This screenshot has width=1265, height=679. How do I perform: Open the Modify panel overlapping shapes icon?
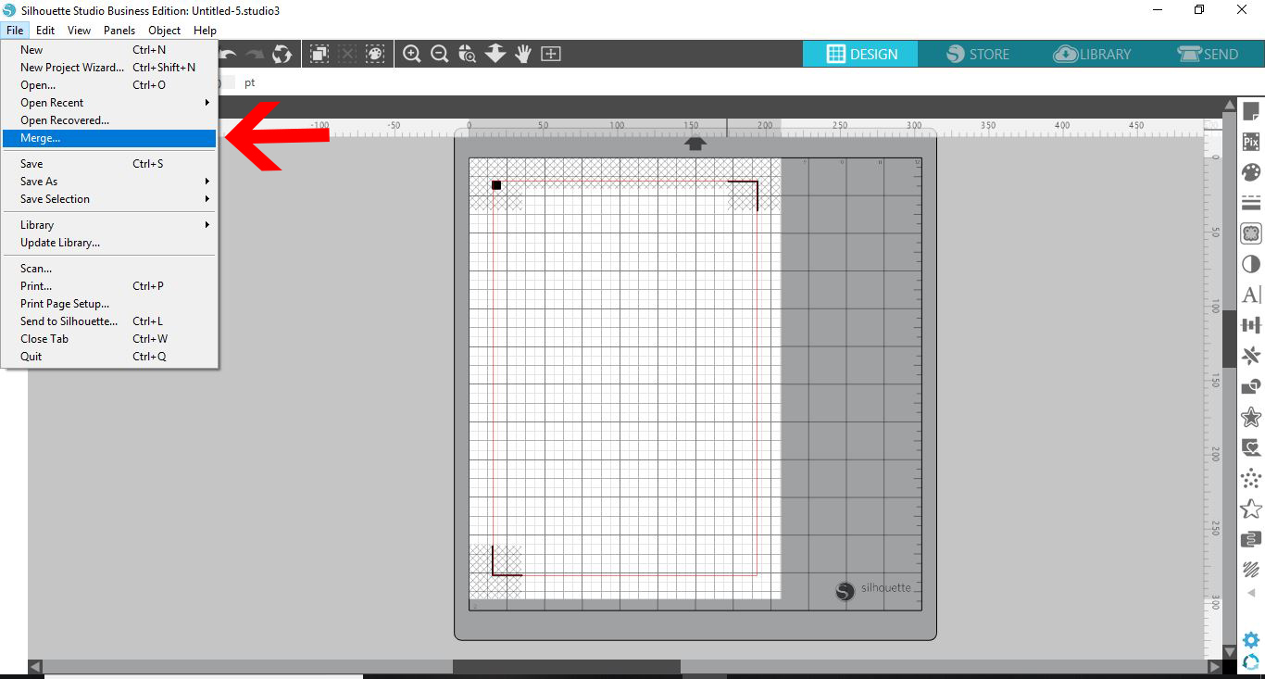[x=1251, y=386]
